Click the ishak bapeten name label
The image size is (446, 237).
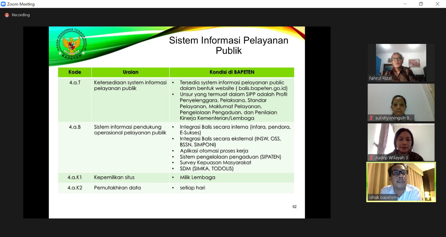point(383,198)
